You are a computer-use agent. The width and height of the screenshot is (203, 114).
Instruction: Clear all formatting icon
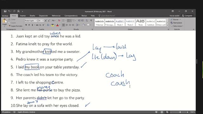pyautogui.click(x=59, y=21)
